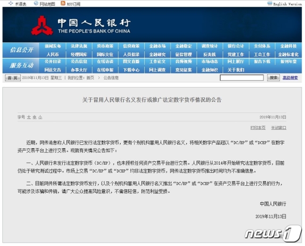Open the 人民币 section
Image resolution: width=305 pixels, height=246 pixels.
click(x=53, y=55)
